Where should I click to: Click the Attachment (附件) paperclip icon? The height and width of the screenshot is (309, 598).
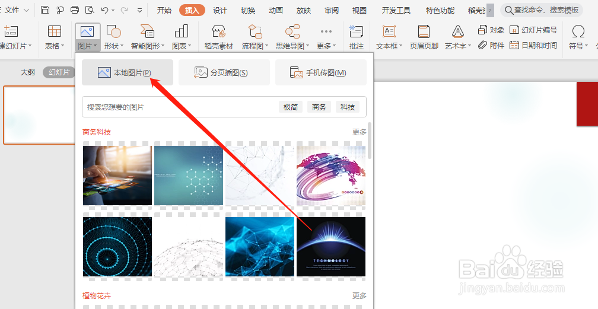coord(483,46)
